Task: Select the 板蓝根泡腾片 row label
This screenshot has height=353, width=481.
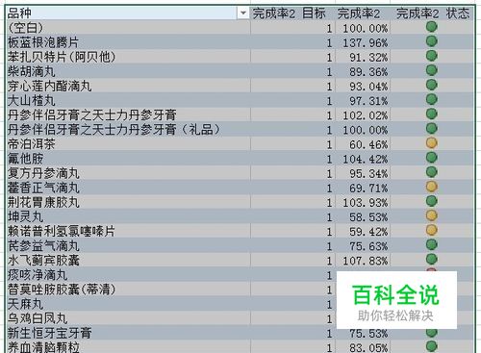Action: [x=43, y=42]
